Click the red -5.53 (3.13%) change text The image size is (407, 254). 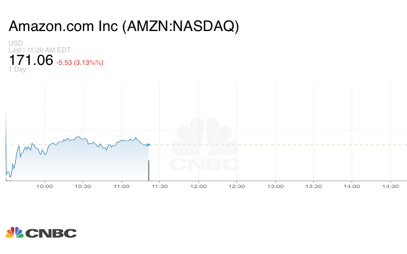point(80,62)
